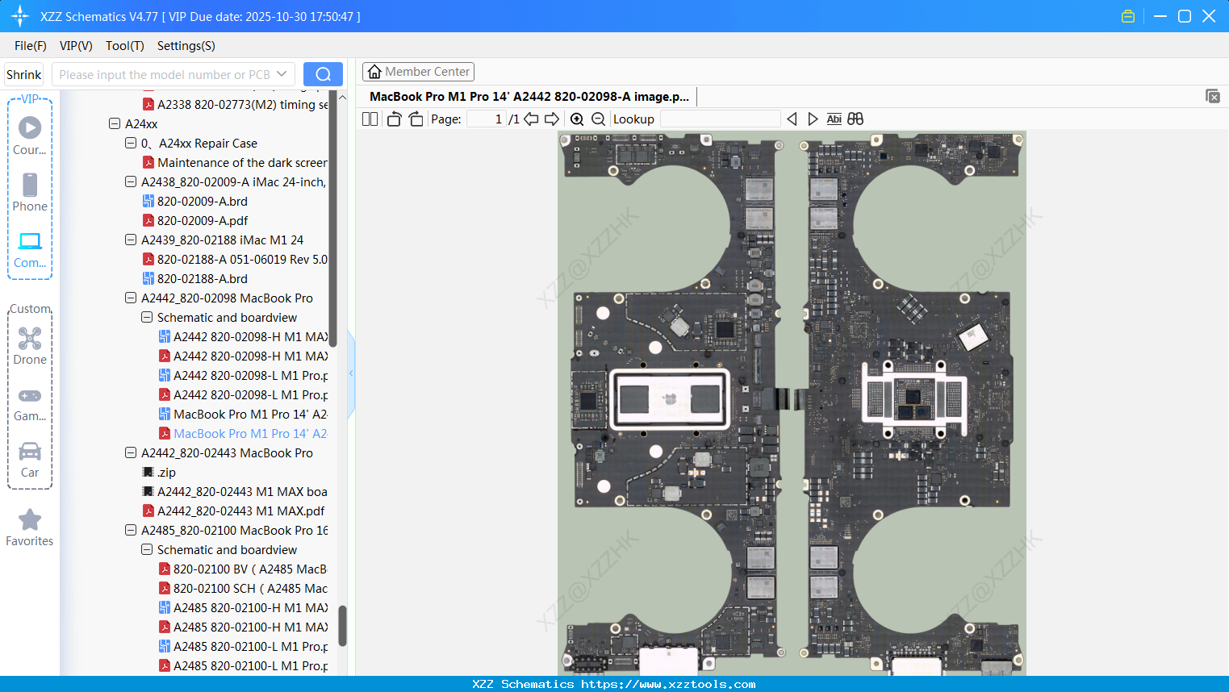The height and width of the screenshot is (692, 1229).
Task: Click the zoom out magnifier
Action: click(598, 119)
